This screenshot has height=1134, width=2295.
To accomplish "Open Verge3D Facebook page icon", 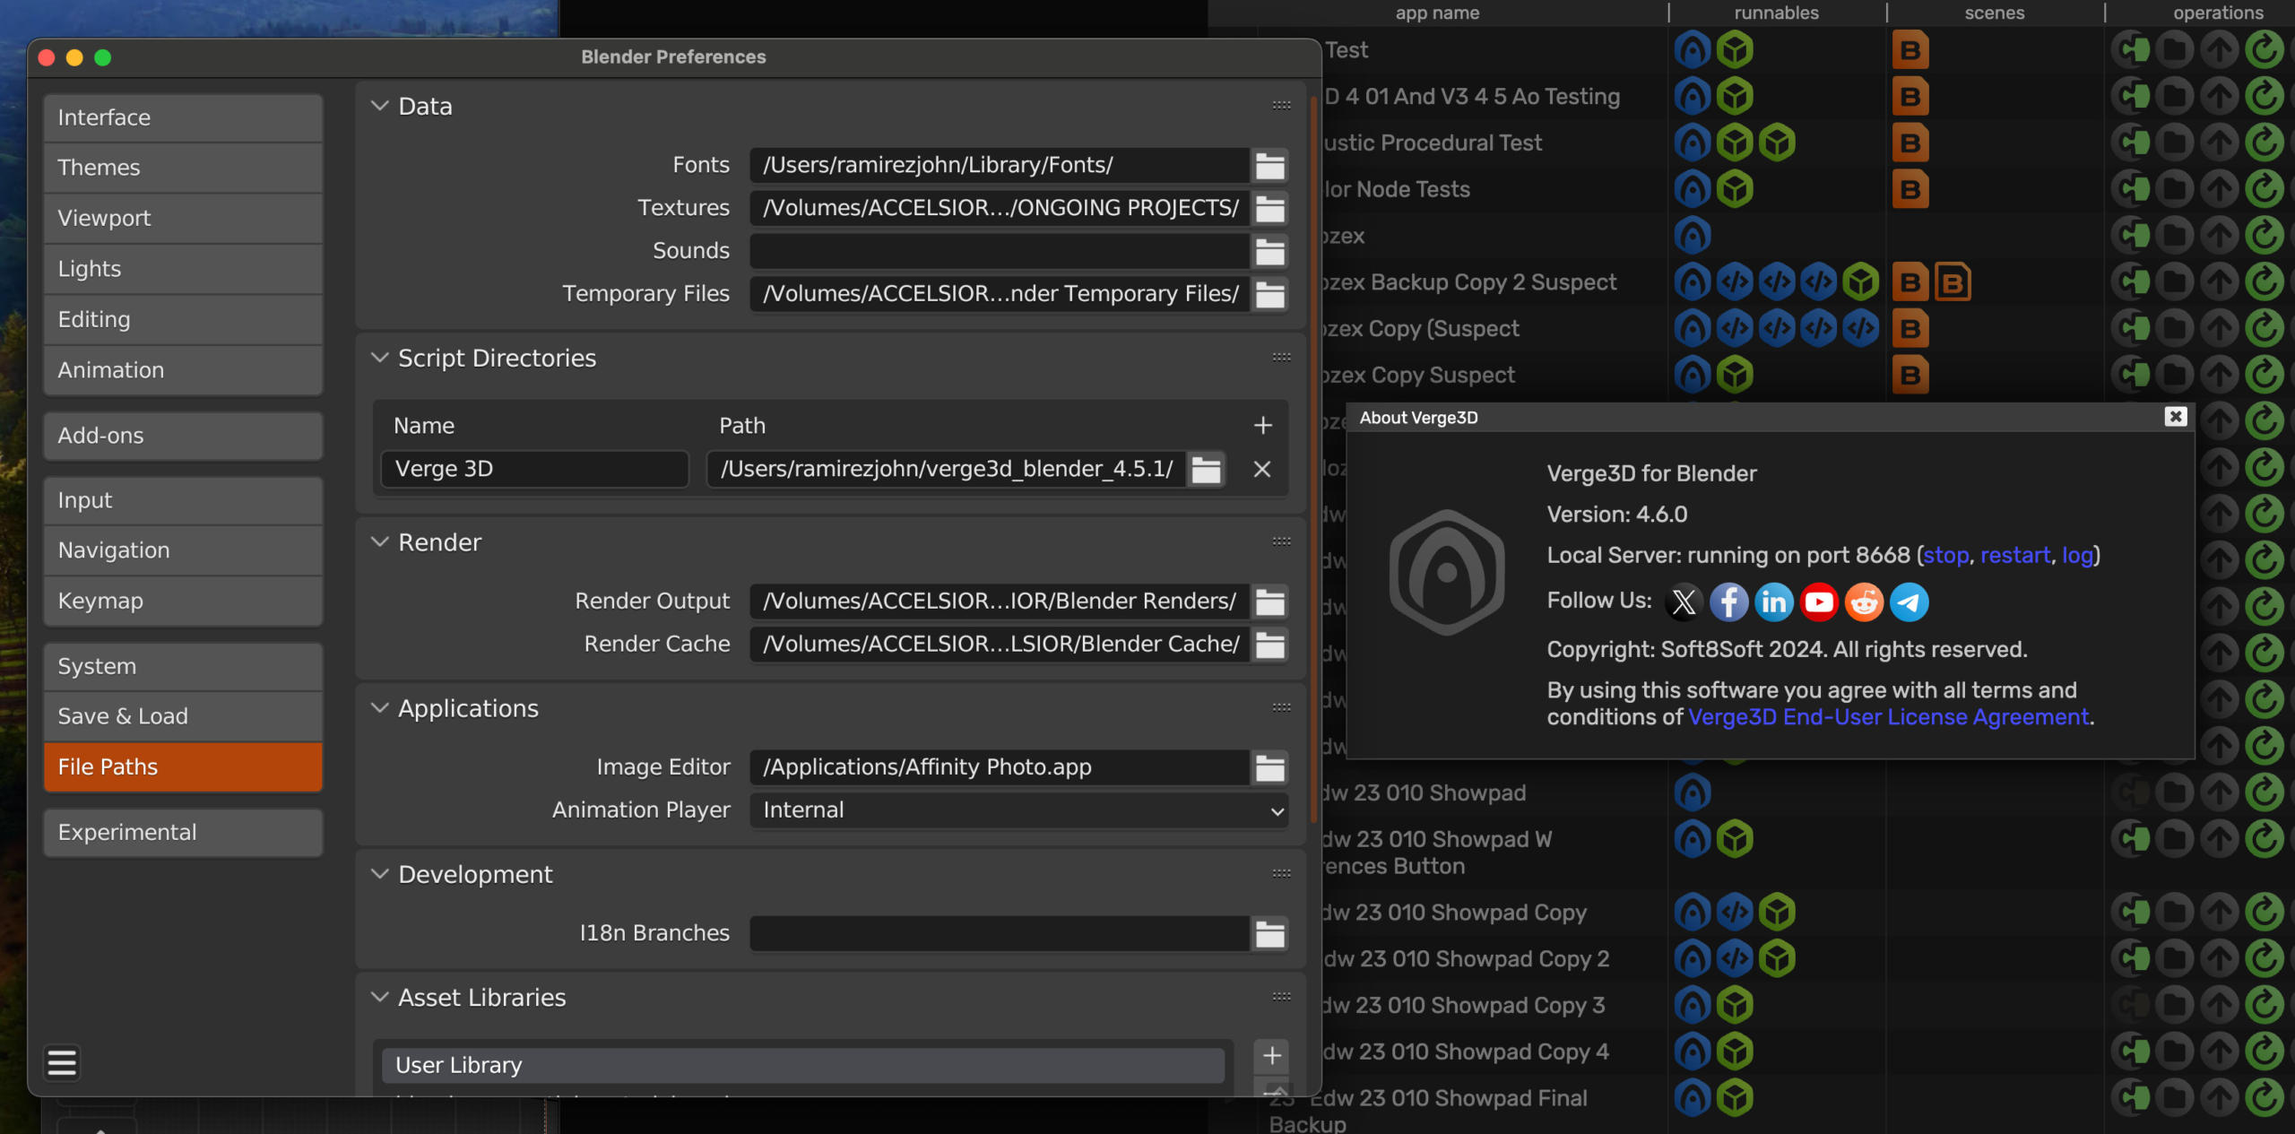I will click(x=1728, y=602).
